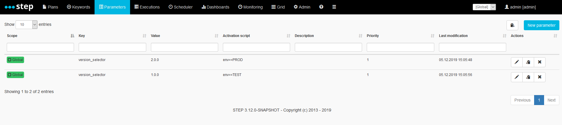Edit the PROD version_selector parameter

point(517,62)
